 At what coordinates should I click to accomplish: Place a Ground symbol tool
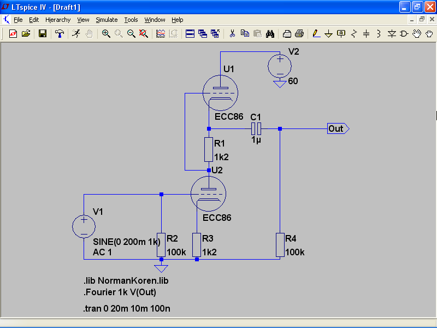pyautogui.click(x=329, y=34)
